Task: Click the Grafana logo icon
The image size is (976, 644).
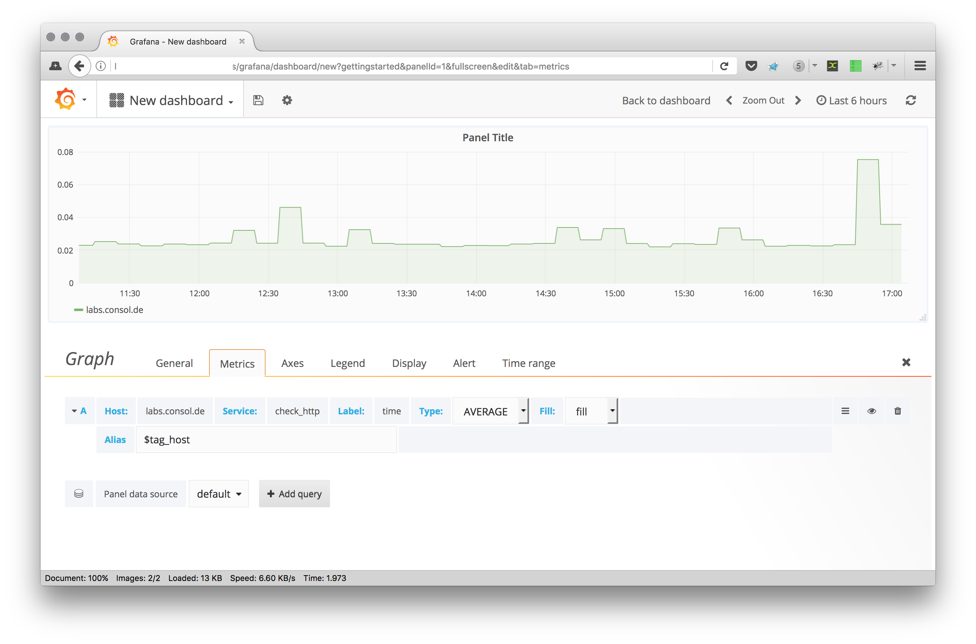Action: pyautogui.click(x=65, y=100)
